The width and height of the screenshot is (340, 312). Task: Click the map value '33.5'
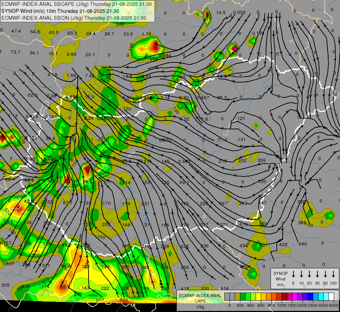(x=128, y=34)
